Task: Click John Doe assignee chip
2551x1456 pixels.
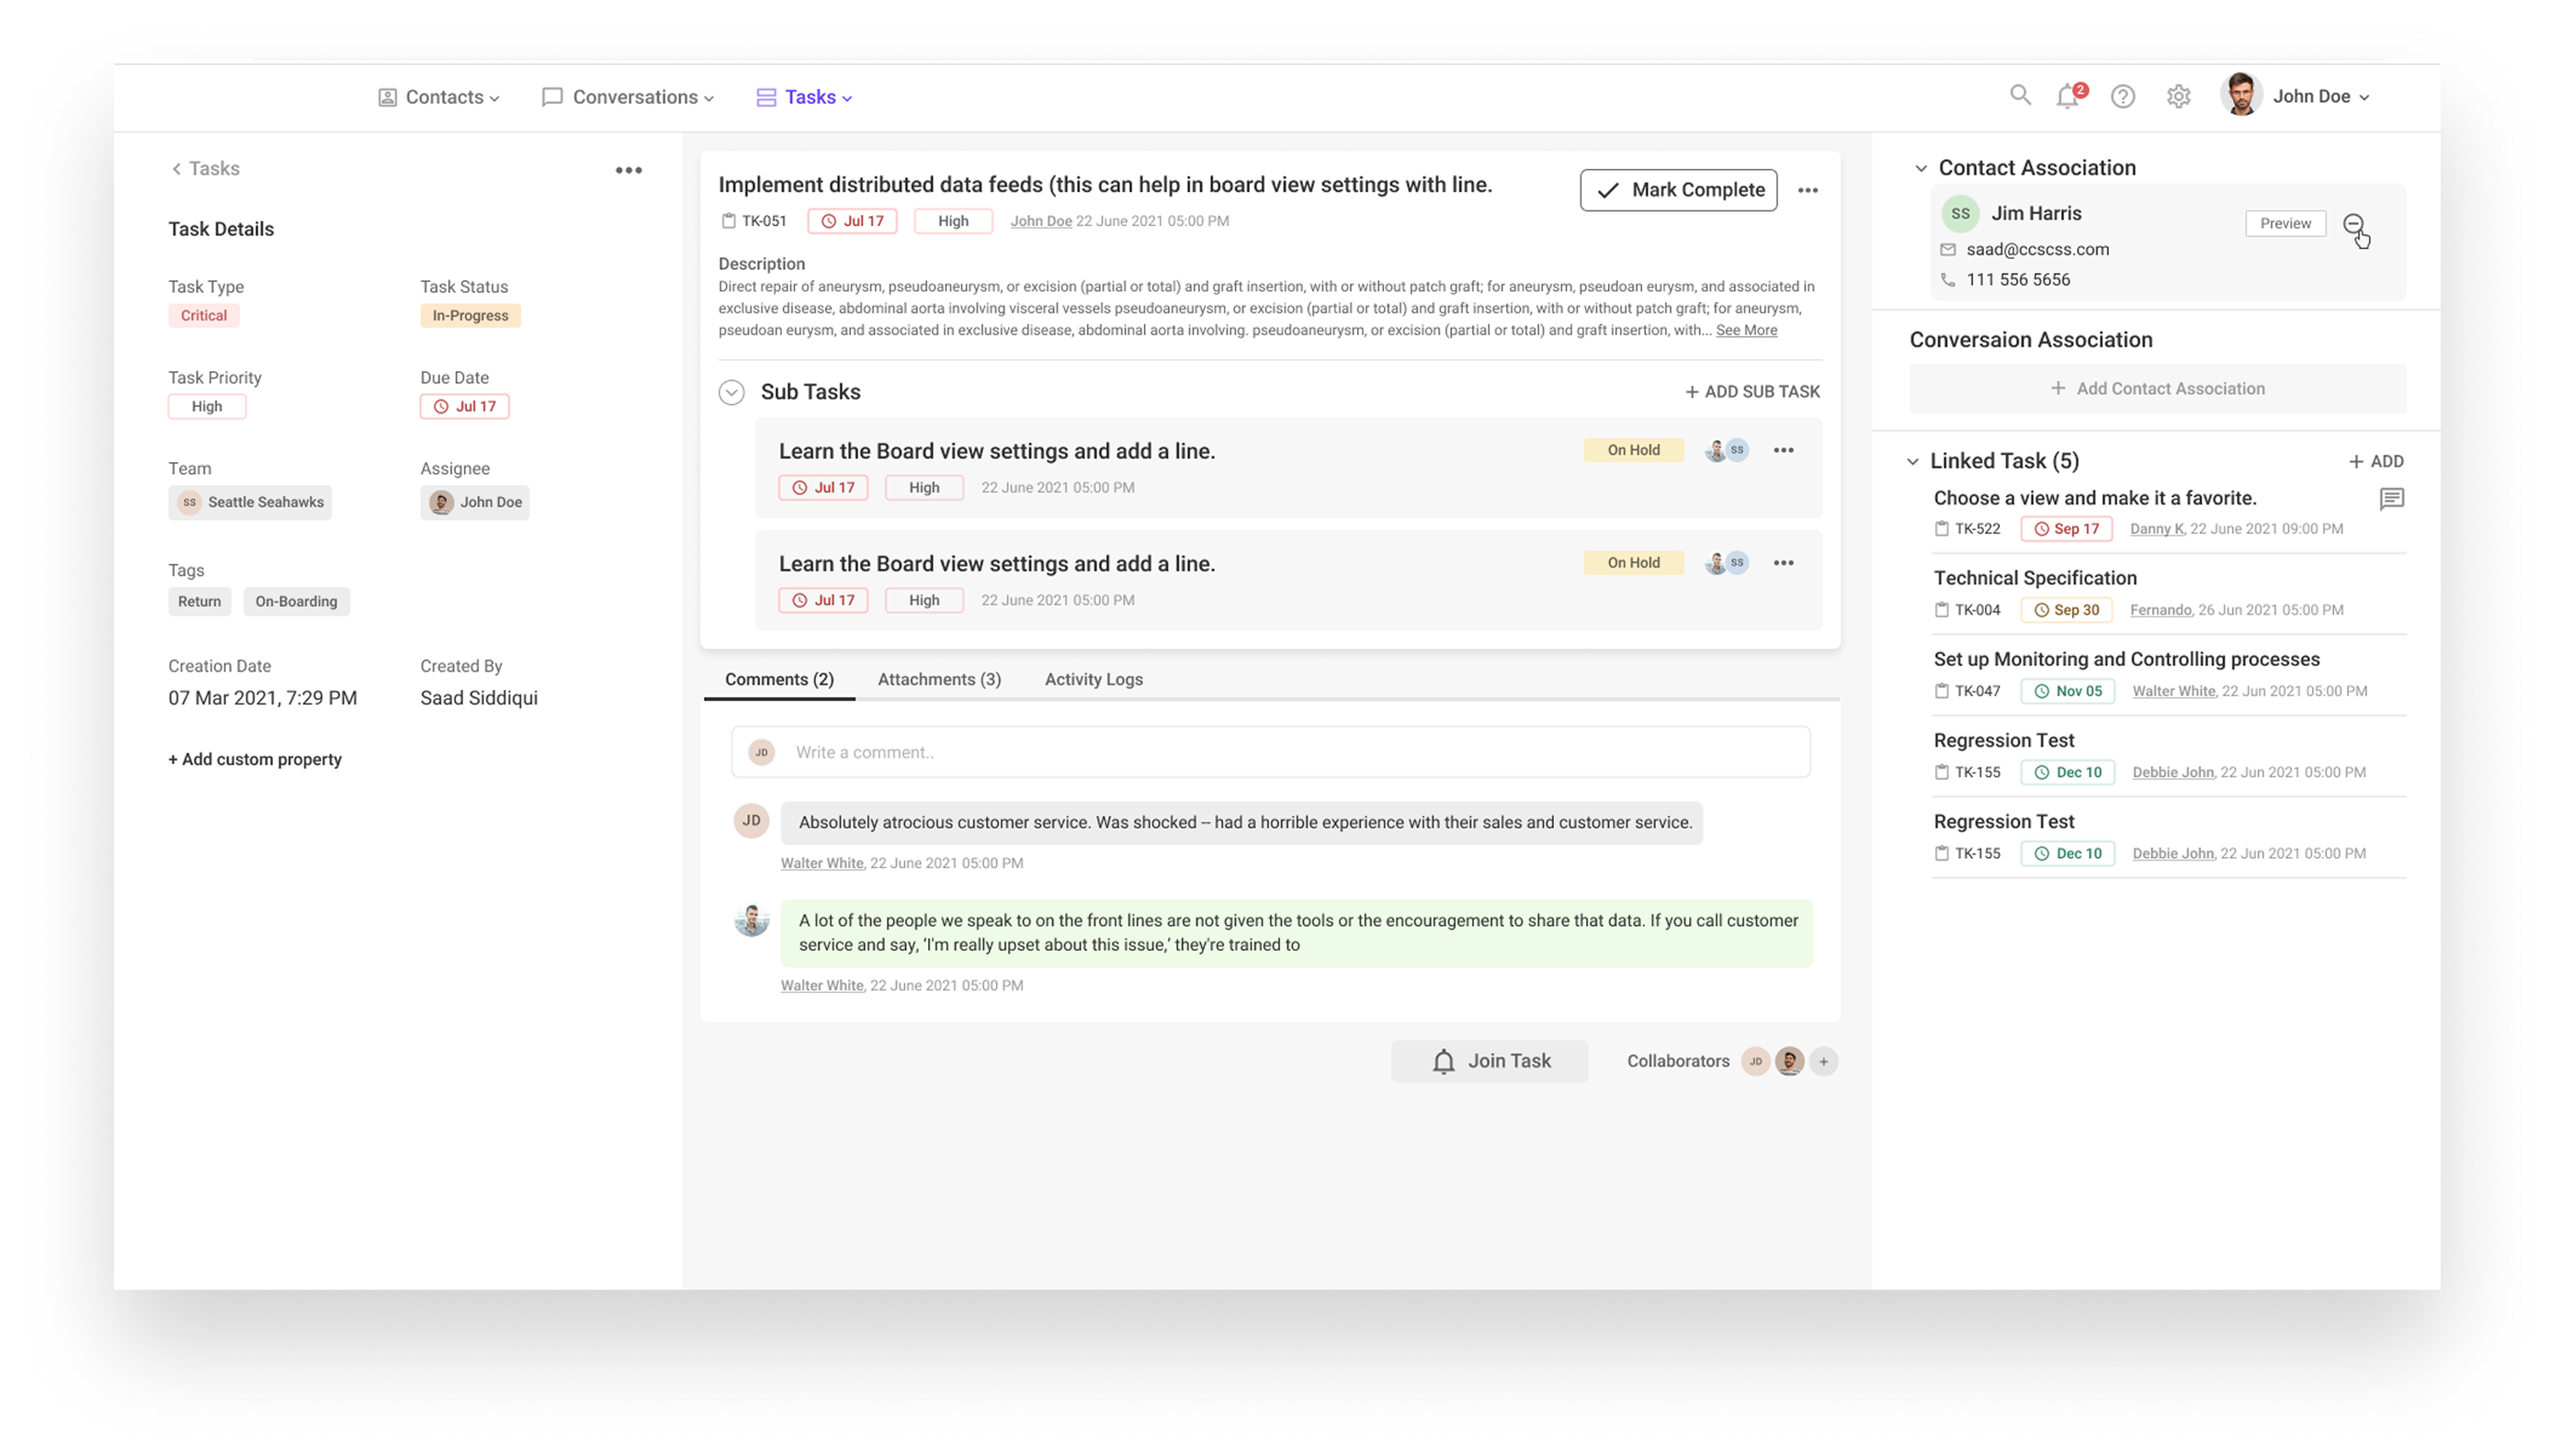Action: click(x=474, y=502)
